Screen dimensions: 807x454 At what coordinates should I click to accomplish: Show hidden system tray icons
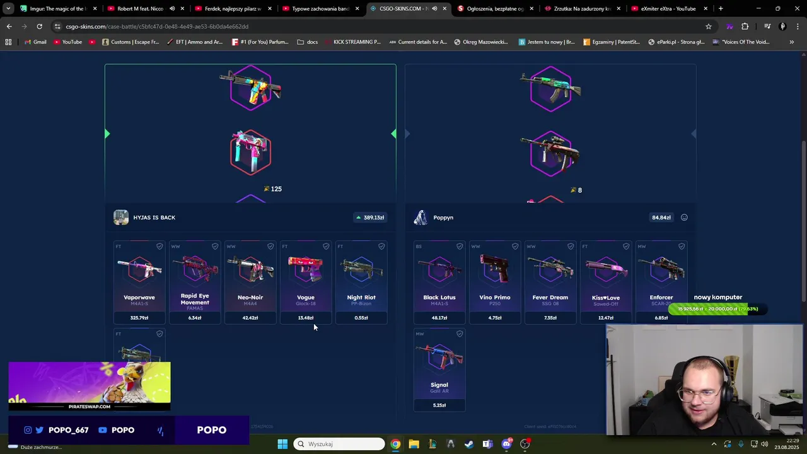point(714,444)
